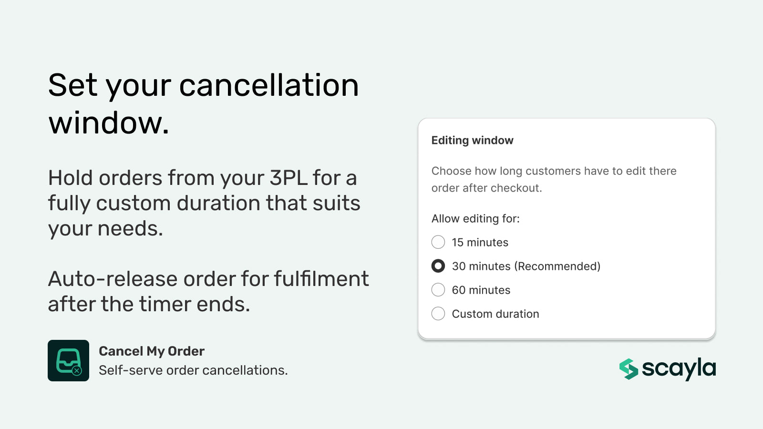Click the tray glyph inside the app icon

68,359
